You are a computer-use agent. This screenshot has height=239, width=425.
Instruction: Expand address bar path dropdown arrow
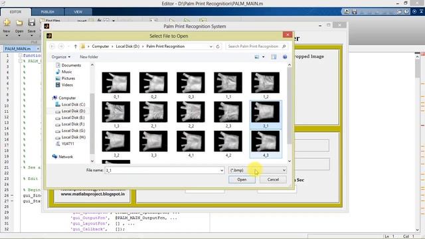(x=211, y=46)
